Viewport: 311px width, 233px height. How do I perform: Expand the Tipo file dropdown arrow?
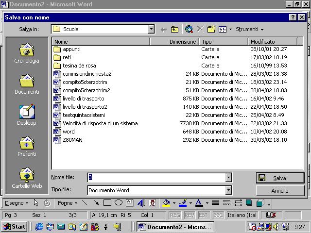228,190
